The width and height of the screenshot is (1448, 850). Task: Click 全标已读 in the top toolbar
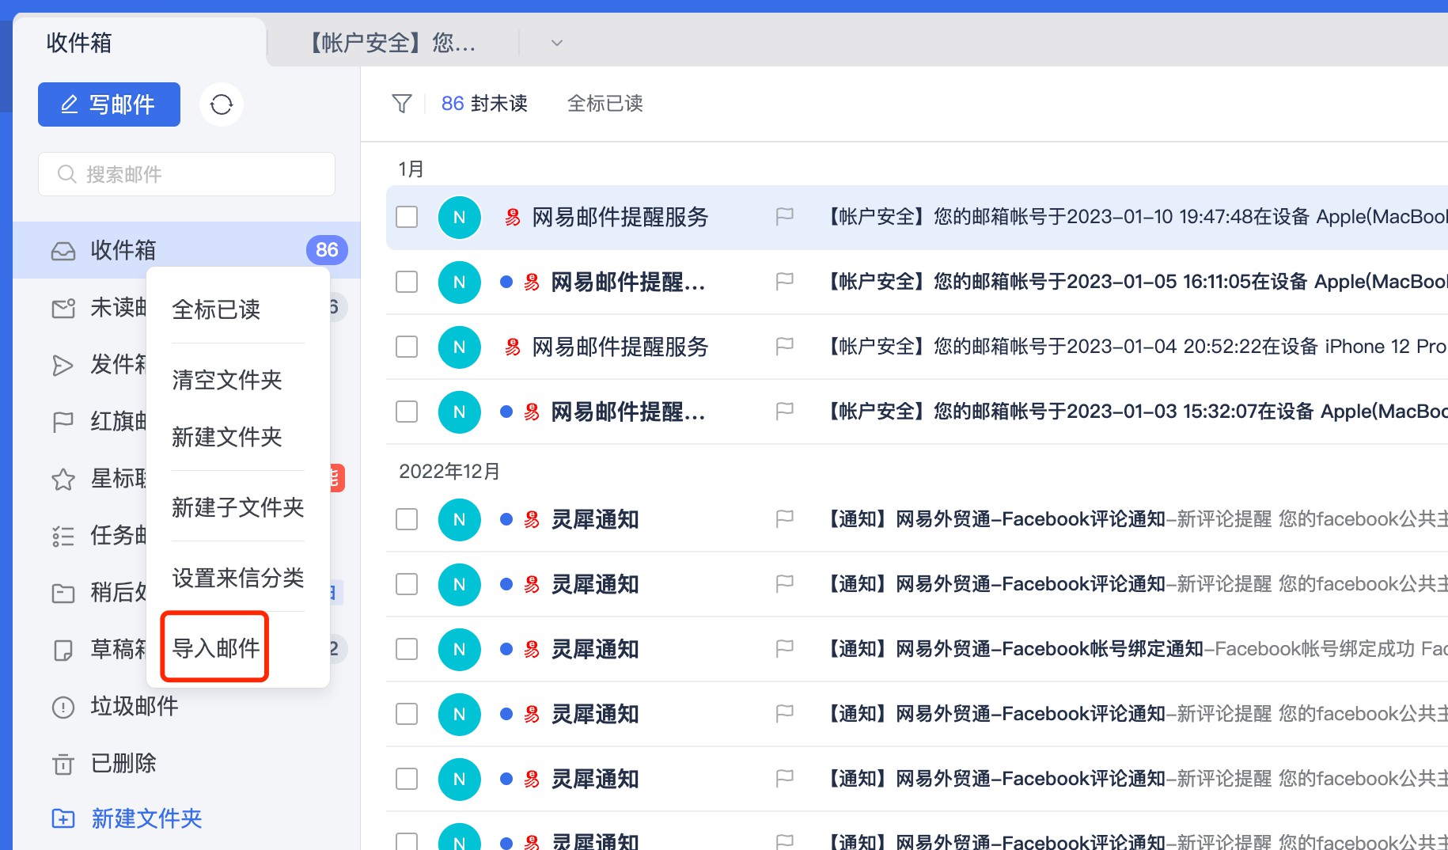click(x=605, y=104)
